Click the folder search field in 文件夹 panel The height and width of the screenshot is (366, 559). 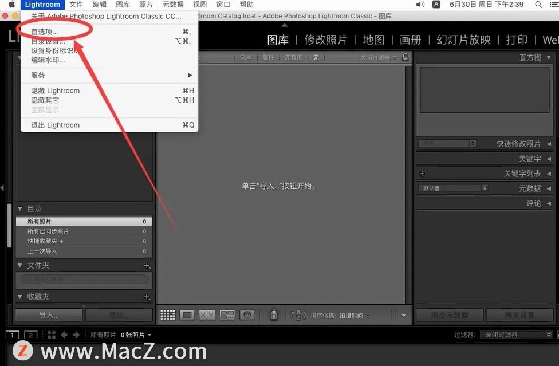pos(84,280)
